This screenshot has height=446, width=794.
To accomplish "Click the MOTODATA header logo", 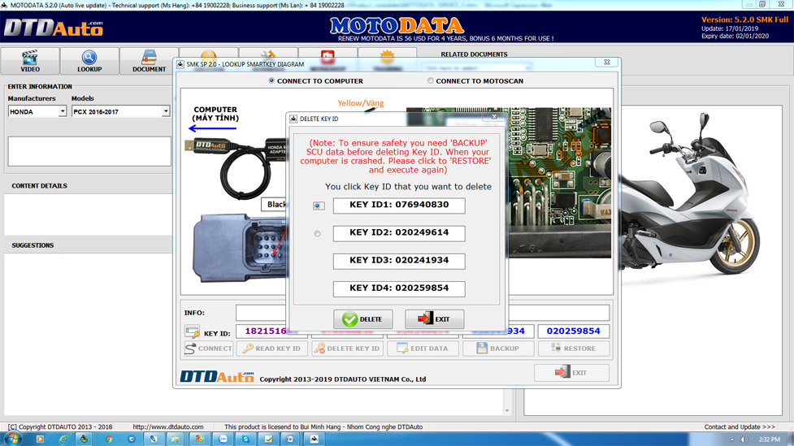I will click(397, 25).
